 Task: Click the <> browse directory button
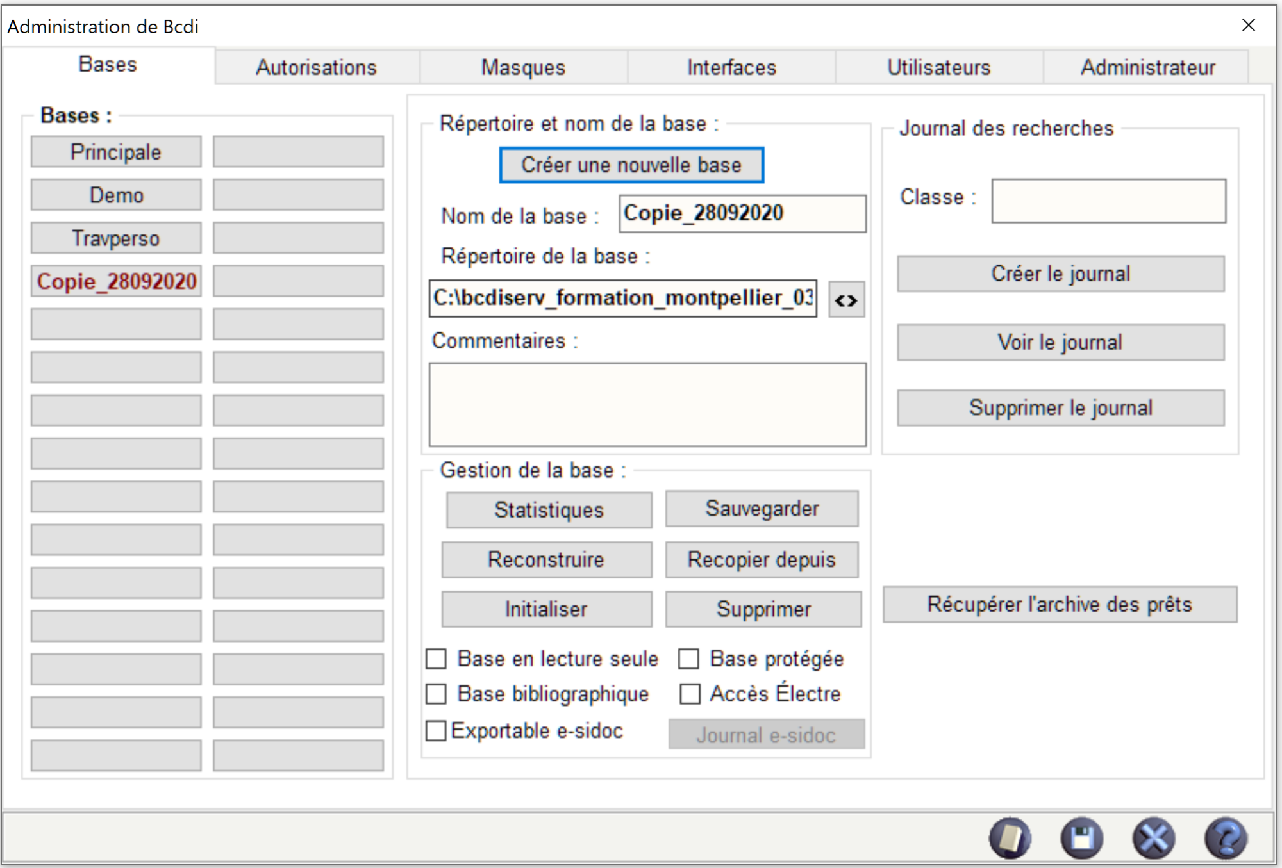(846, 299)
